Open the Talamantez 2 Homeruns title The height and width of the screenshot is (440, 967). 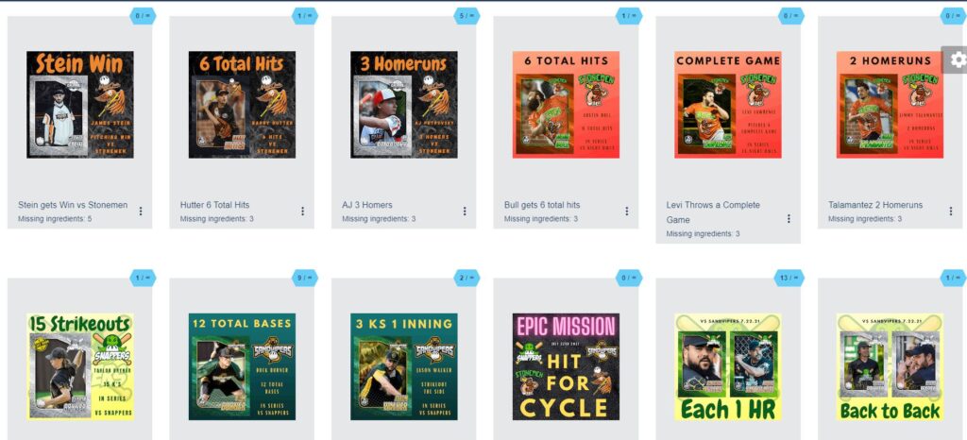[x=875, y=205]
